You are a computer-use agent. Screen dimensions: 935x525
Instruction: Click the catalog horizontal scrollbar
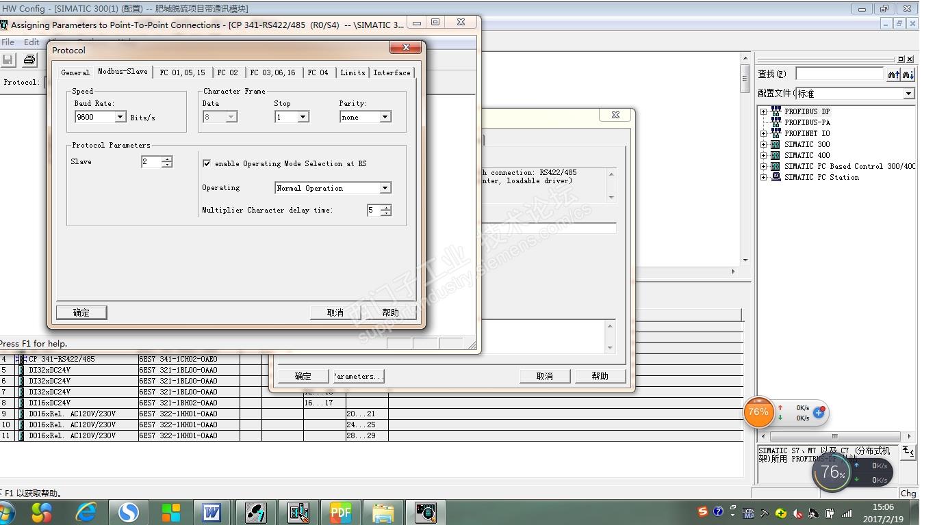[836, 436]
